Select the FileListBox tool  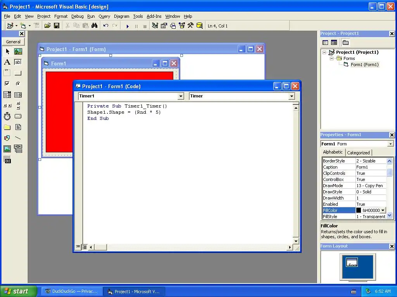point(18,127)
